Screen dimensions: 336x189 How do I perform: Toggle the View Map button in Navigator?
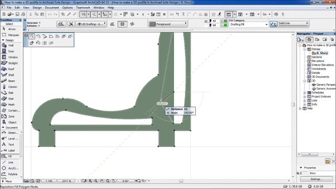click(317, 39)
